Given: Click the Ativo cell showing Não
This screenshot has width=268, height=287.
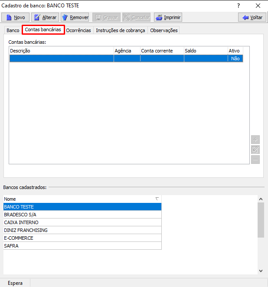Looking at the screenshot, I should (235, 59).
